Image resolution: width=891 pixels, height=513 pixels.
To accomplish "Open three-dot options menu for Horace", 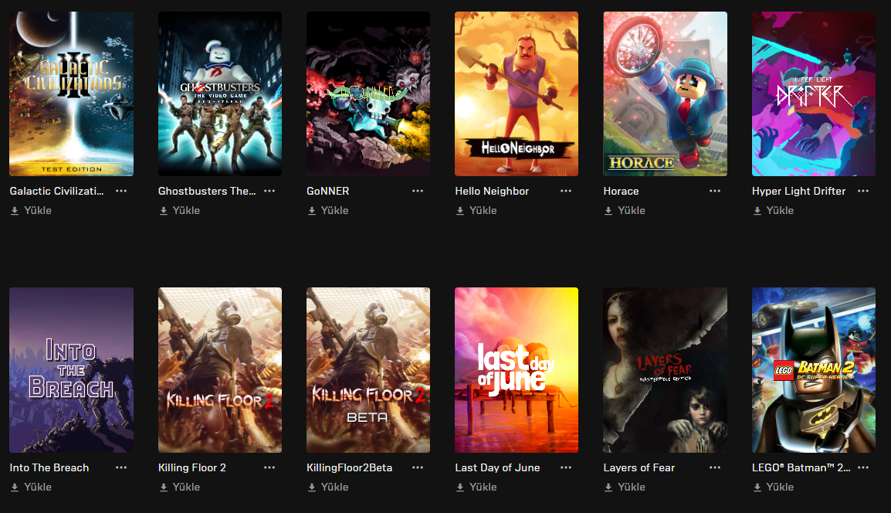I will [715, 191].
